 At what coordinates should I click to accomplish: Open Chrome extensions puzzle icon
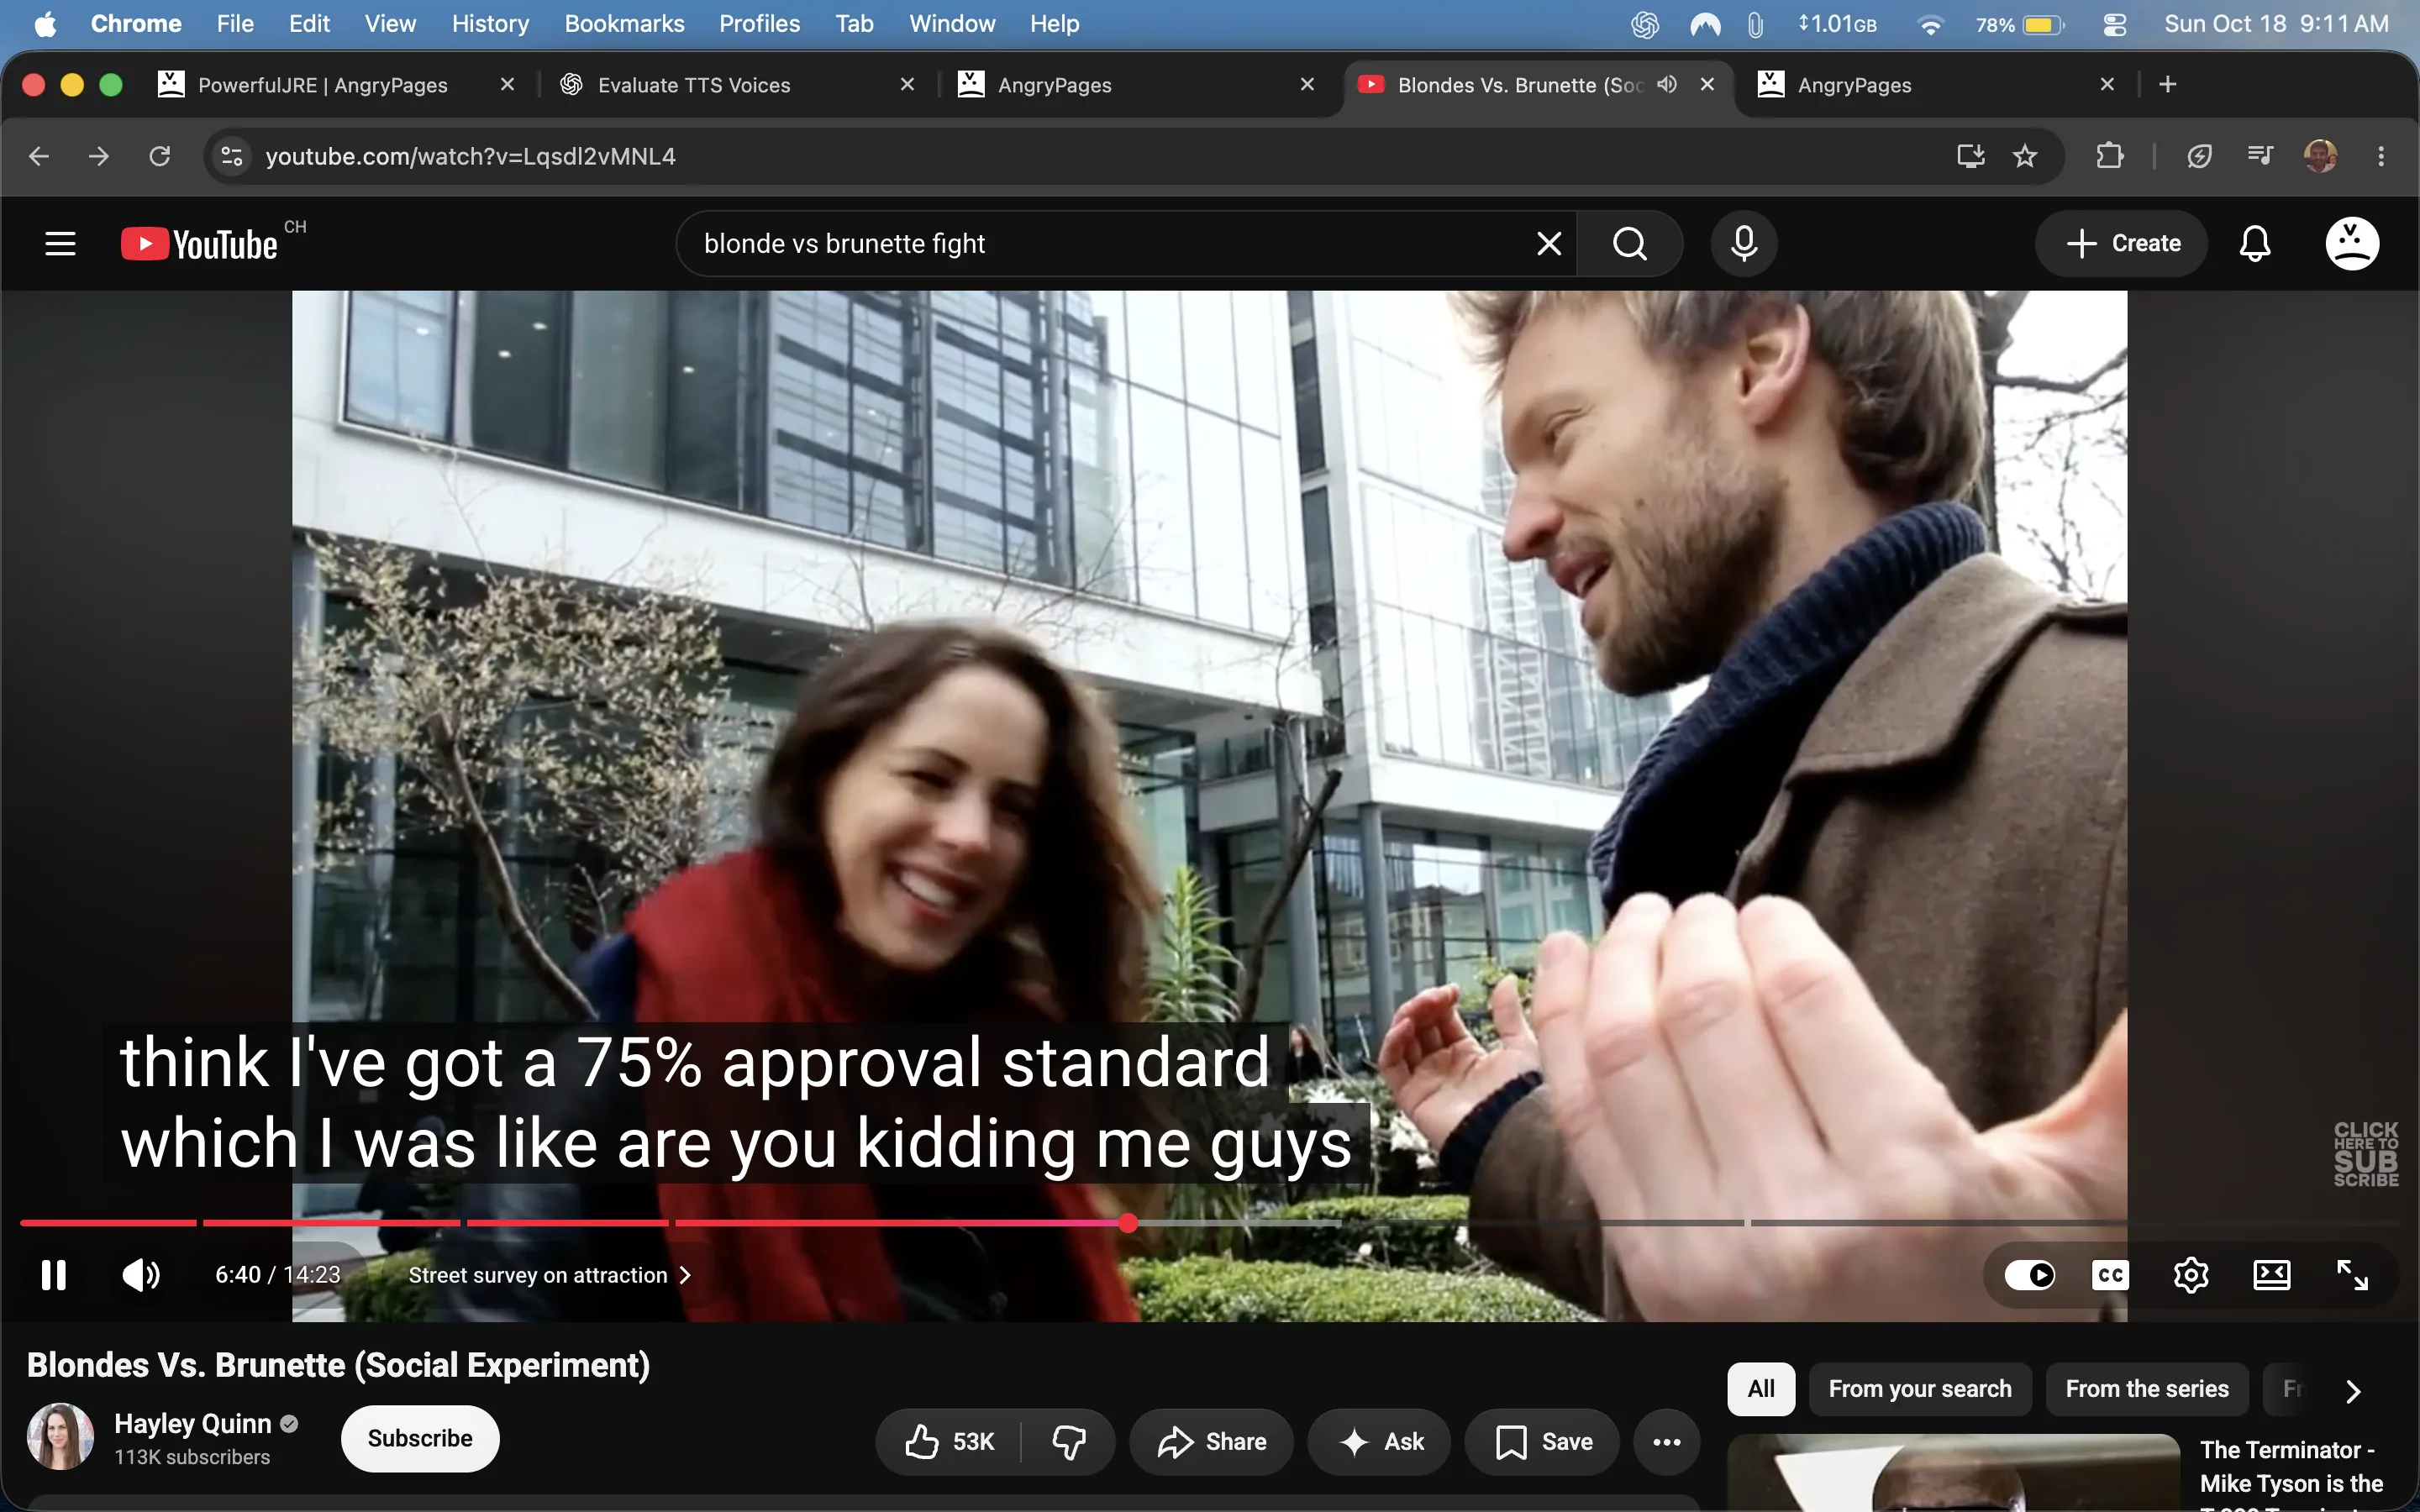click(2109, 156)
